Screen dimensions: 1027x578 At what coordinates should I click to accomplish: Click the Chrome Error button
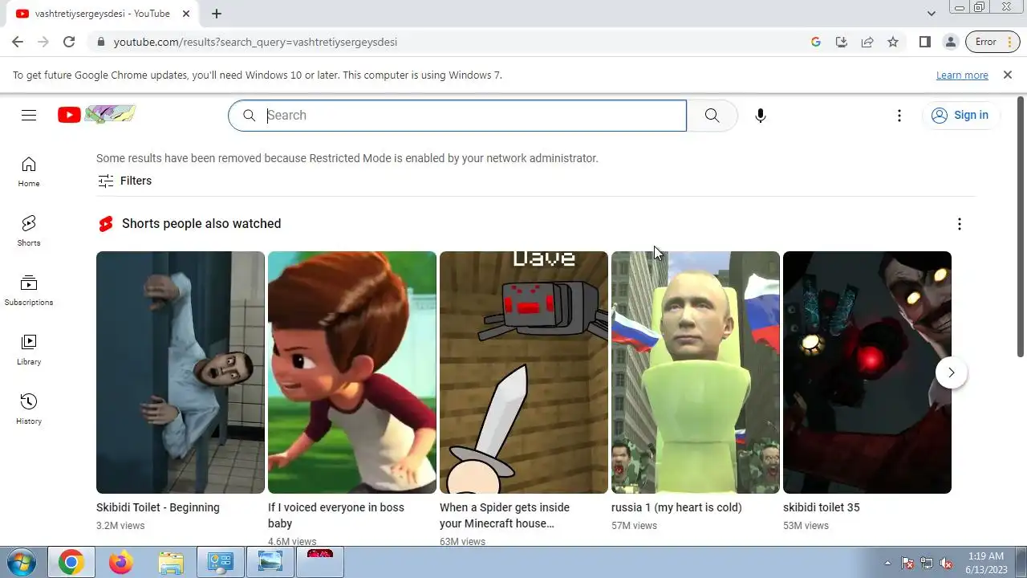tap(985, 42)
